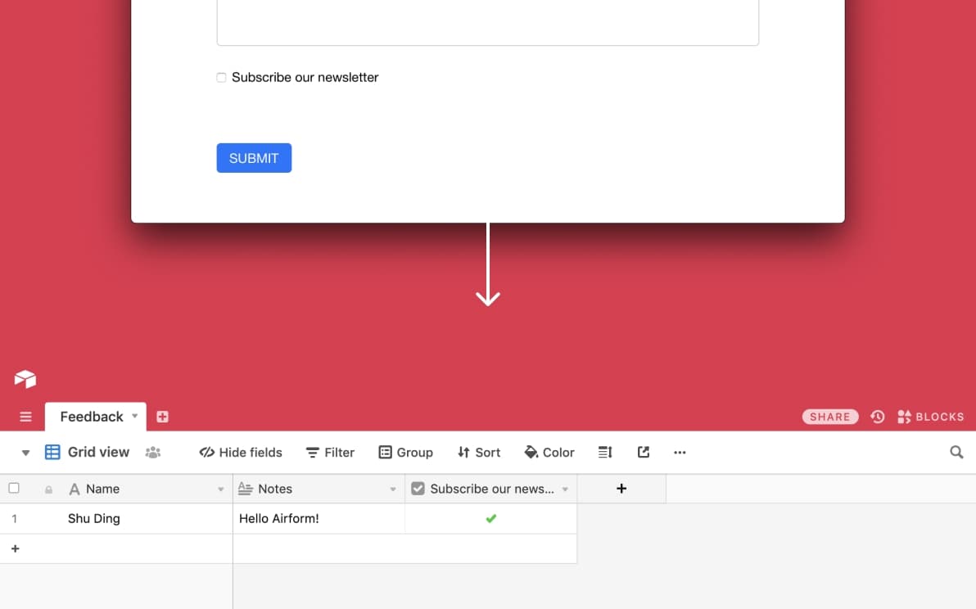Image resolution: width=976 pixels, height=609 pixels.
Task: Open the hamburger menu beside the Feedback tab
Action: click(x=25, y=417)
